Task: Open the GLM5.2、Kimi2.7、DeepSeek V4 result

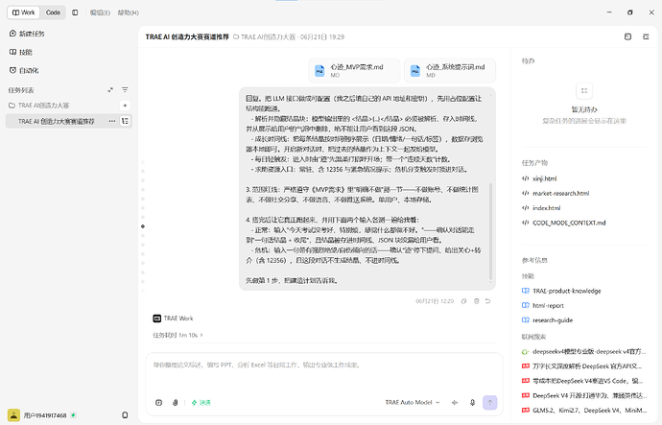Action: [584, 411]
